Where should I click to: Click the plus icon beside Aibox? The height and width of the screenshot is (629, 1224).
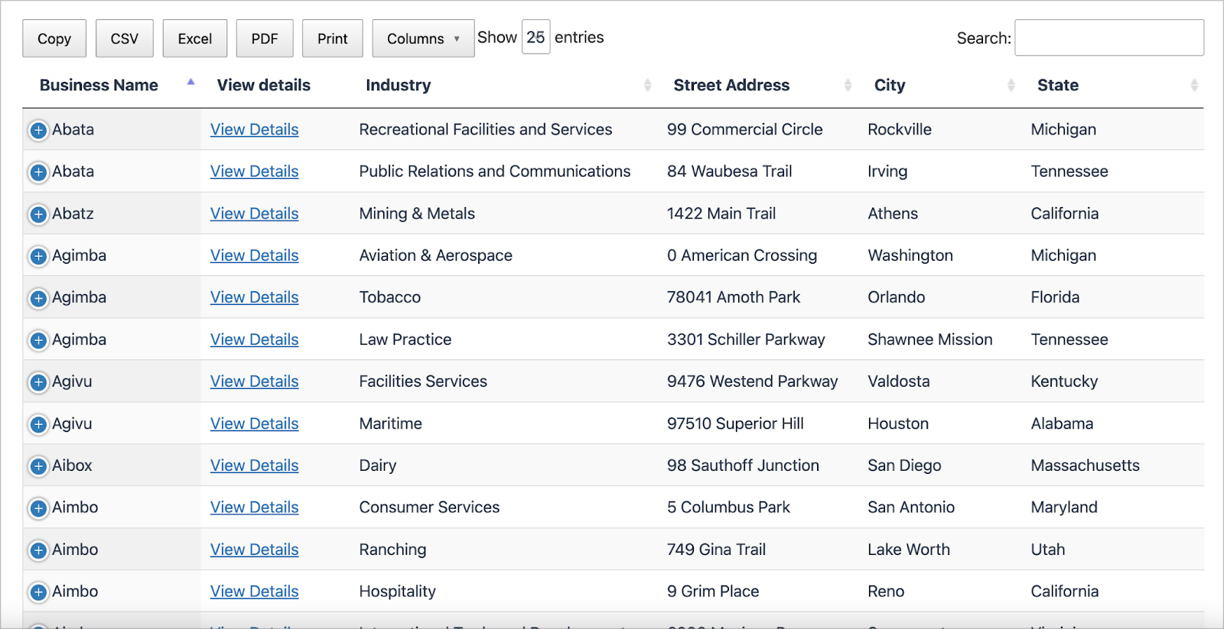click(38, 466)
